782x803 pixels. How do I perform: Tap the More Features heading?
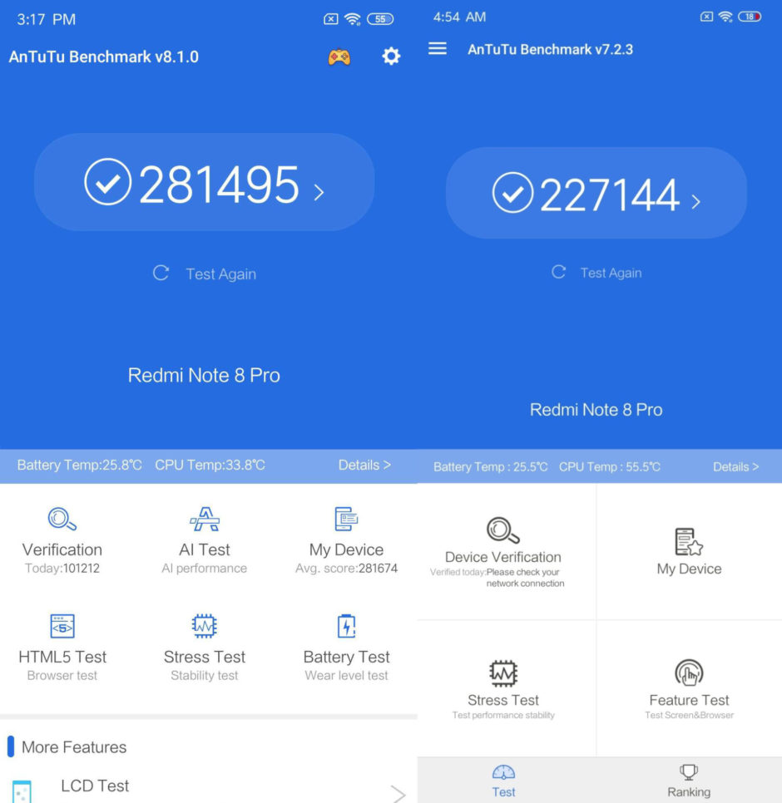[x=74, y=747]
